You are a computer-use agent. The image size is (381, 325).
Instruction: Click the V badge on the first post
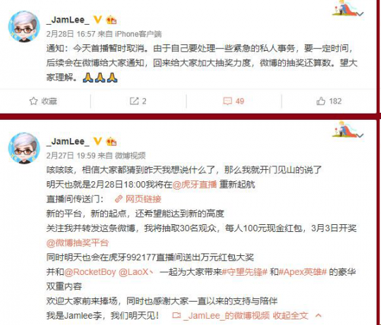click(97, 20)
